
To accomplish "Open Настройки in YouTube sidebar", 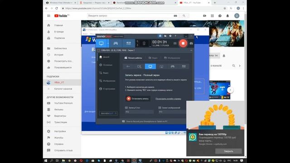I will (x=62, y=131).
